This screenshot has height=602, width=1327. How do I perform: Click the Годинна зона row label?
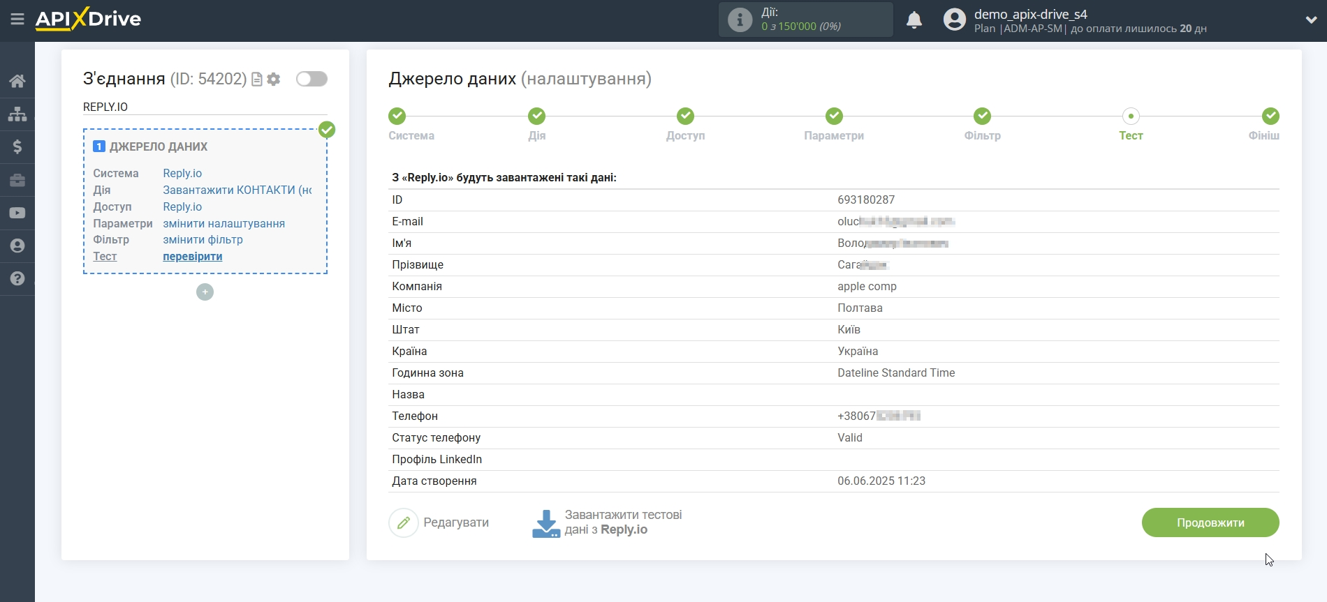[x=427, y=373]
